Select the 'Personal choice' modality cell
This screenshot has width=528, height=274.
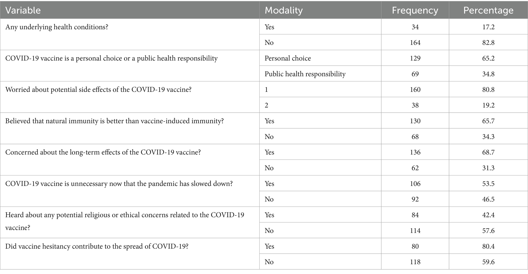(288, 58)
